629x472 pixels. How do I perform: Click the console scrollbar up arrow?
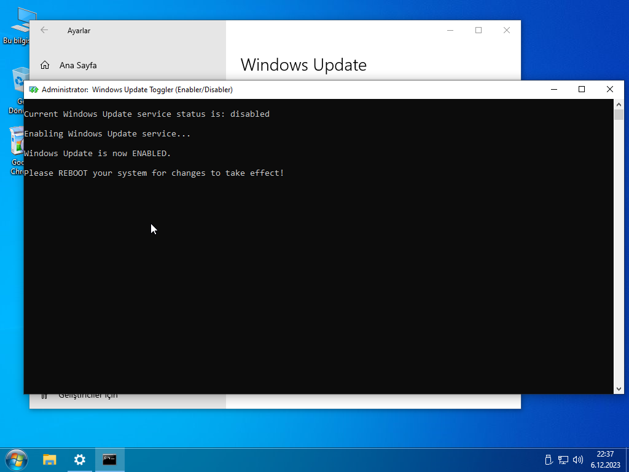[x=619, y=104]
